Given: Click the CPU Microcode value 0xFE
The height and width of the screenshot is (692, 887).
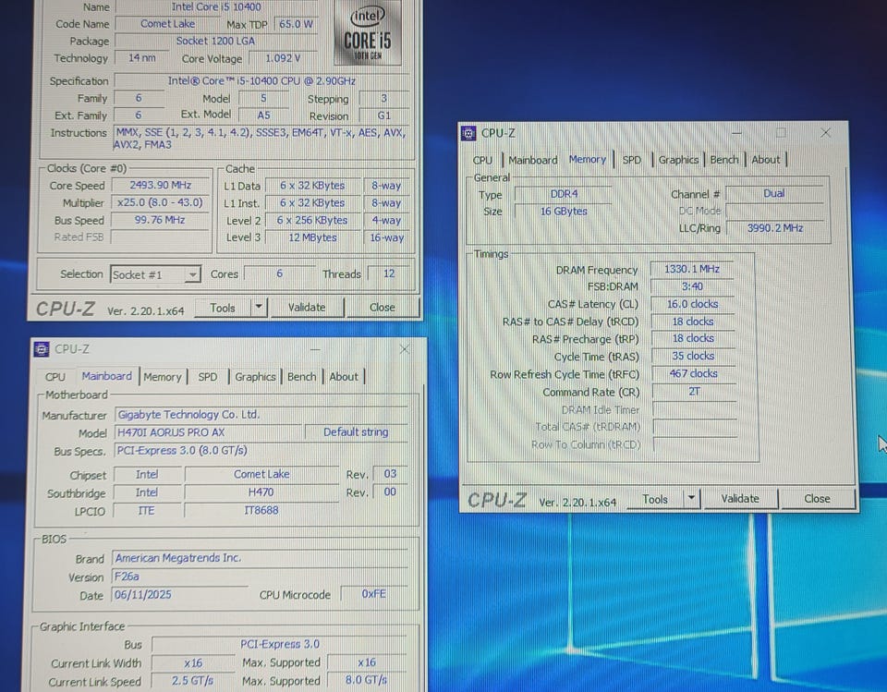Looking at the screenshot, I should click(374, 594).
